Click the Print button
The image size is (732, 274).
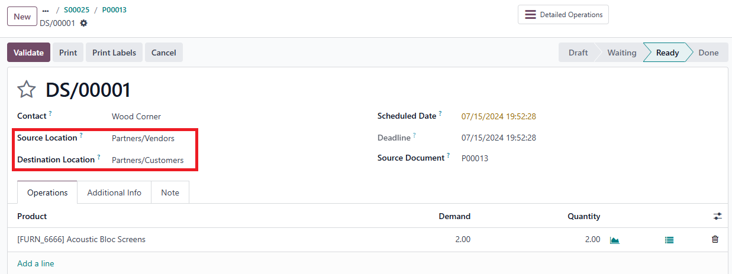(x=68, y=53)
